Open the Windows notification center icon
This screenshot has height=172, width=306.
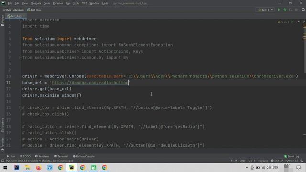point(298,168)
